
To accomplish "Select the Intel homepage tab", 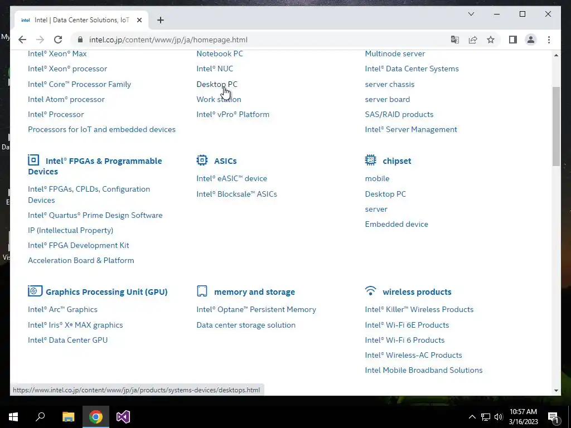I will point(81,20).
